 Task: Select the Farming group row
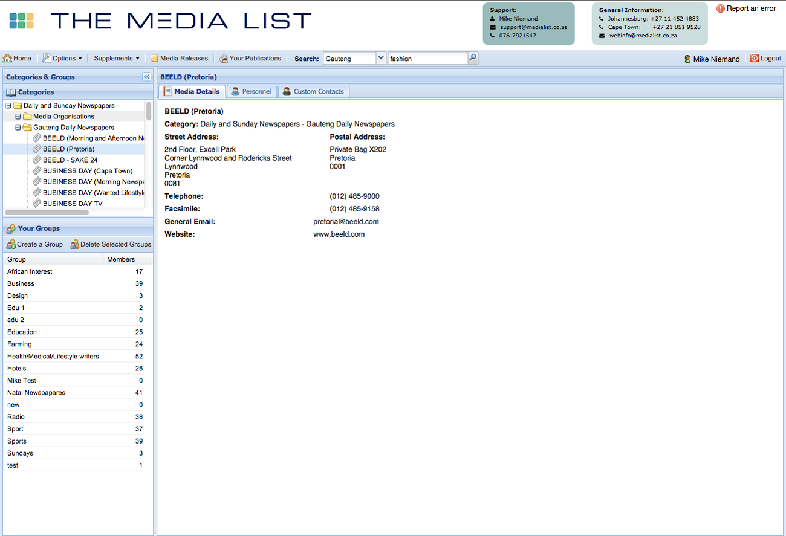click(x=74, y=344)
